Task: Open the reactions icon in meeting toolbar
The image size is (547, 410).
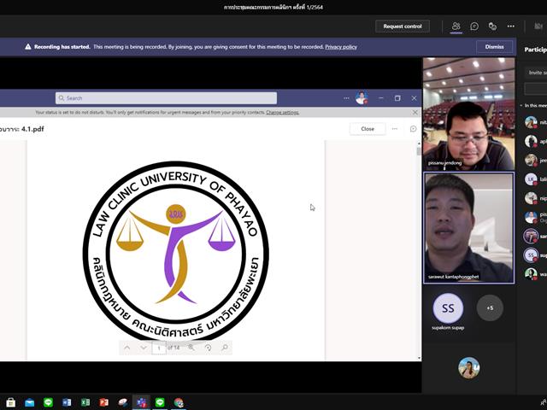Action: pos(492,26)
